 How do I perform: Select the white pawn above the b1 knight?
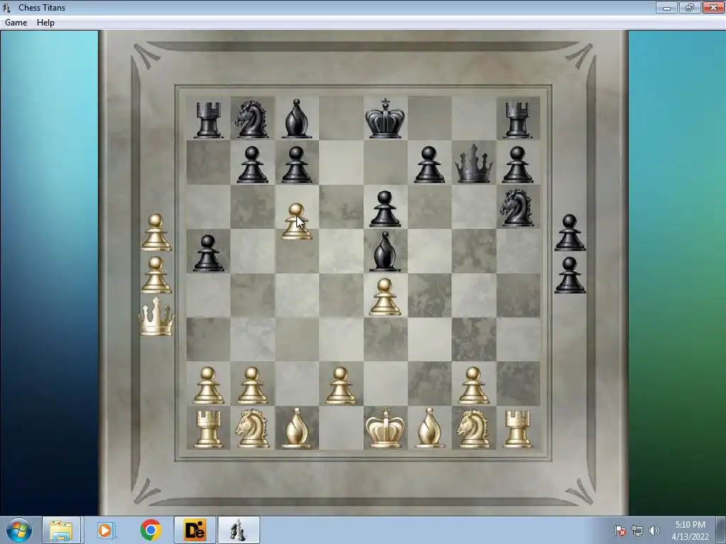tap(252, 385)
